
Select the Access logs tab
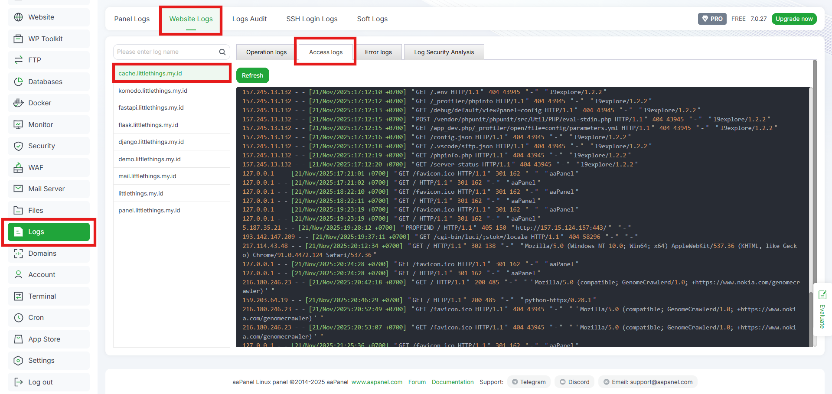coord(326,52)
